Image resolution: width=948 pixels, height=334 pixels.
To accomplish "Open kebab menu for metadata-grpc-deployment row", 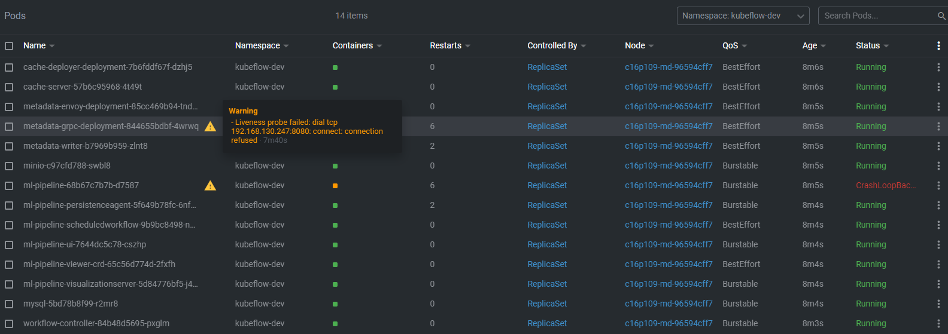I will pyautogui.click(x=938, y=127).
